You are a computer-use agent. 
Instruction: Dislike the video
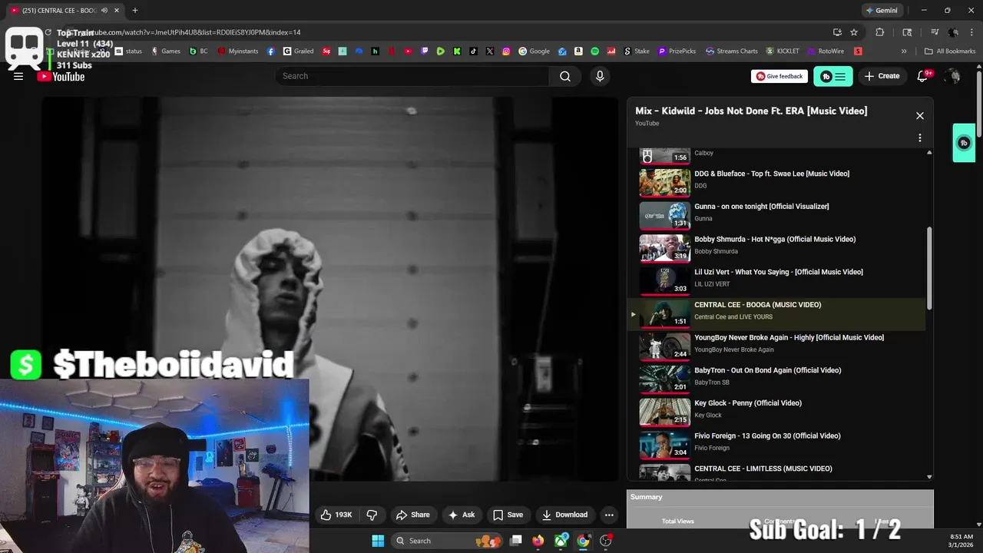(372, 515)
